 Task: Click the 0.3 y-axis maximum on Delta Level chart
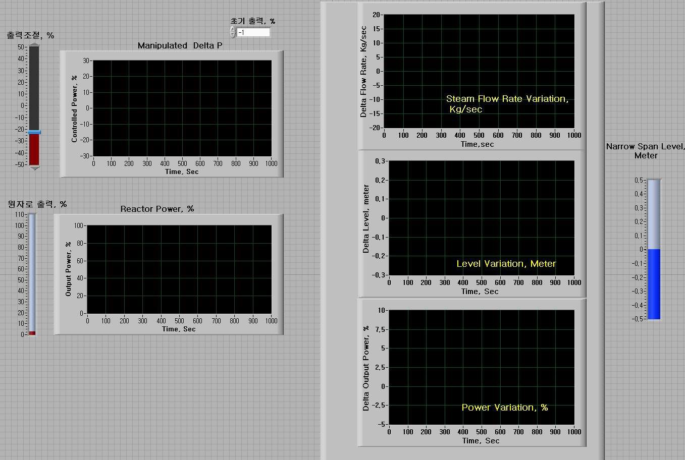coord(380,161)
